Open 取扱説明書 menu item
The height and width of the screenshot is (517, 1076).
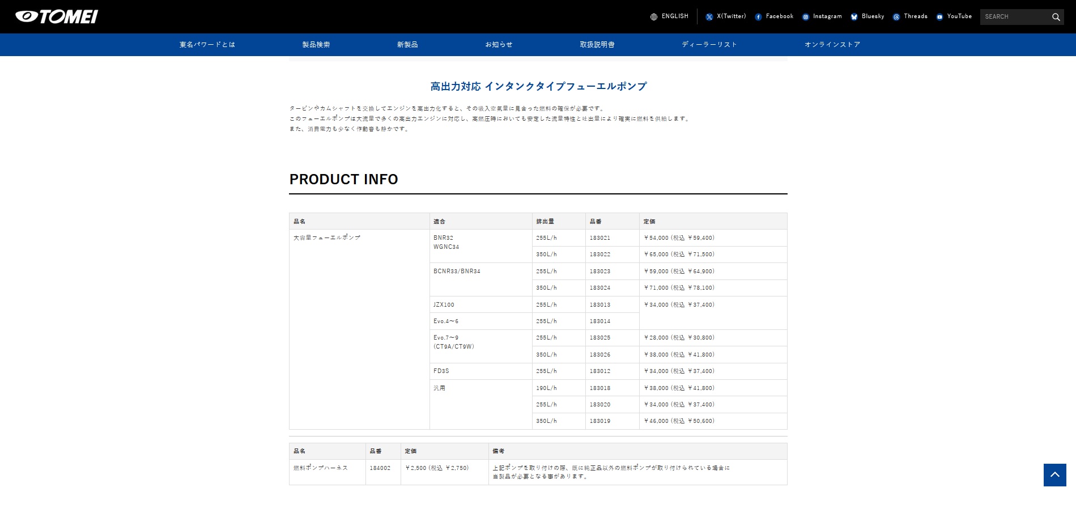tap(597, 45)
